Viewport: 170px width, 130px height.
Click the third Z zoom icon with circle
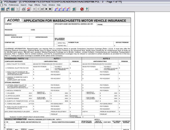point(64,9)
